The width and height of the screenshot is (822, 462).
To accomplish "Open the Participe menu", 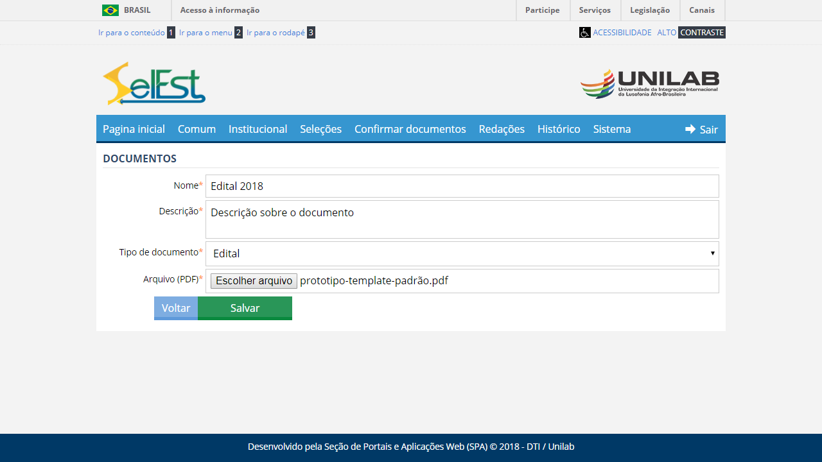I will tap(543, 10).
